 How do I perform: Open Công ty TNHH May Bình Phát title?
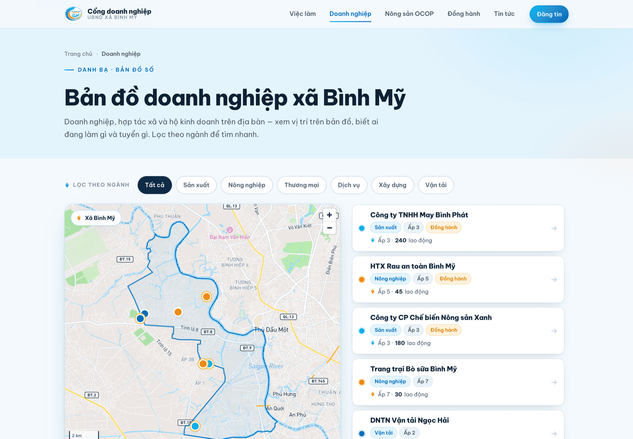tap(419, 215)
